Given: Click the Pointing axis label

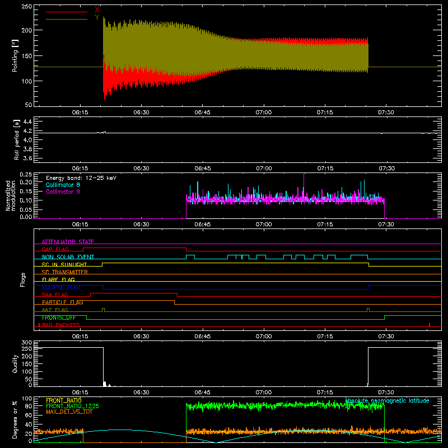Looking at the screenshot, I should point(15,56).
